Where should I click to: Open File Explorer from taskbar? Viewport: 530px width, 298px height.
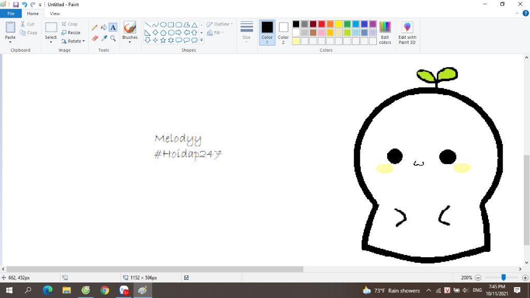click(67, 290)
